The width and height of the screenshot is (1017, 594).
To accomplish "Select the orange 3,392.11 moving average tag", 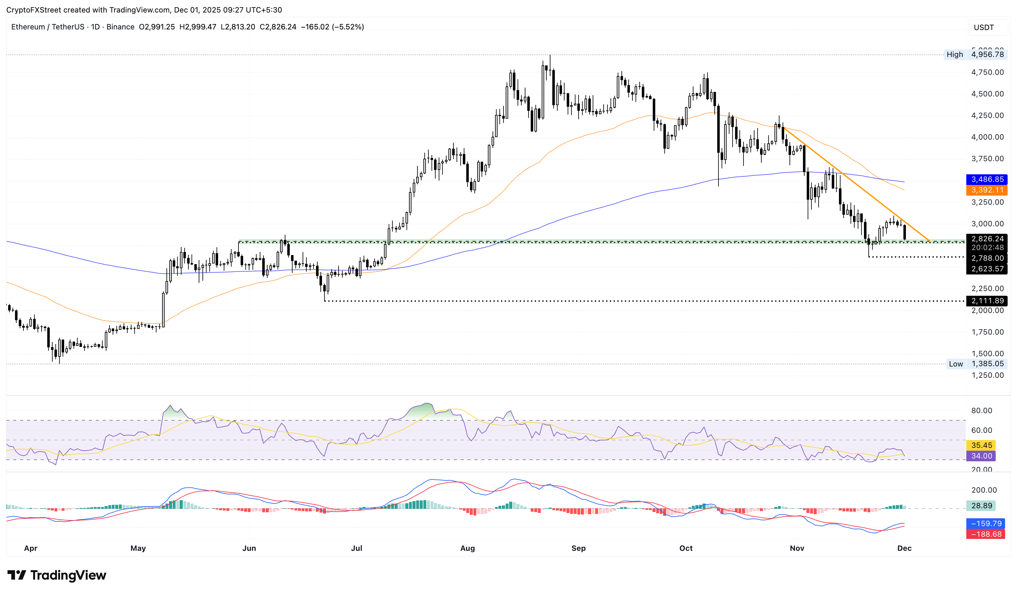I will 987,190.
